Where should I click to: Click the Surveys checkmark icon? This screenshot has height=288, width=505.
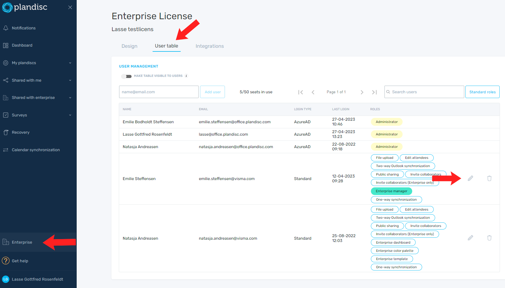coord(6,115)
